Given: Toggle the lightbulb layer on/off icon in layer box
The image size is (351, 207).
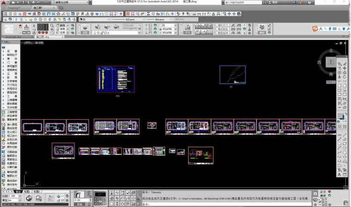Looking at the screenshot, I should (x=95, y=33).
